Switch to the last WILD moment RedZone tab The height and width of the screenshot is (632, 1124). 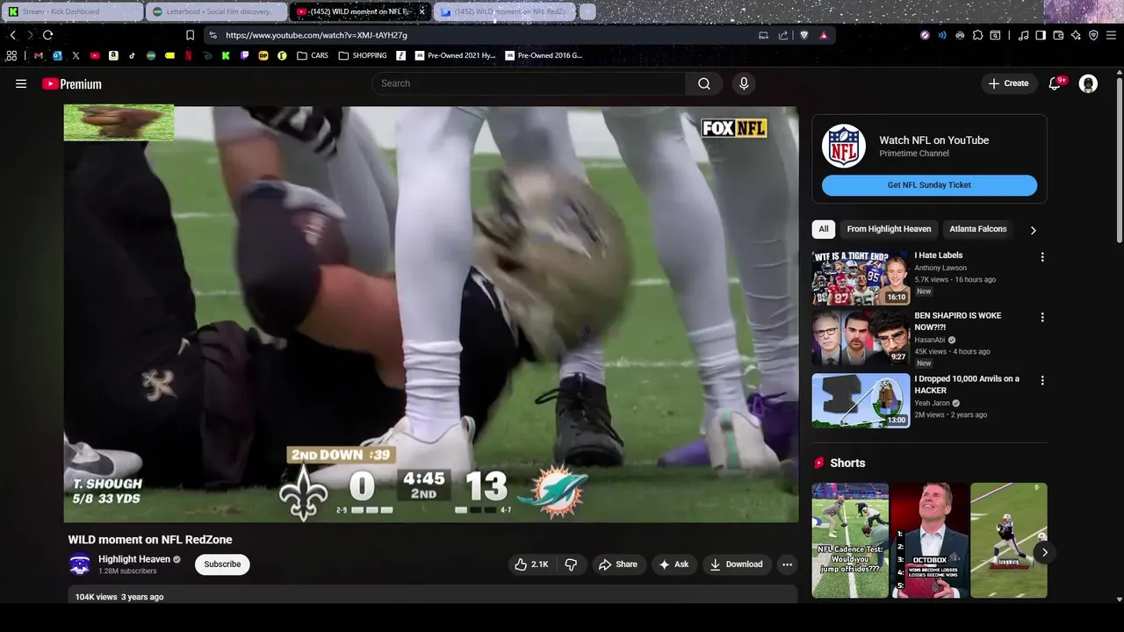point(505,11)
